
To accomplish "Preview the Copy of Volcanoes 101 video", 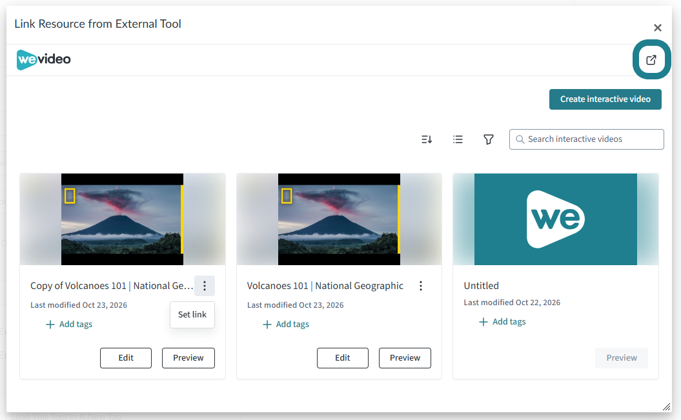I will pyautogui.click(x=188, y=358).
